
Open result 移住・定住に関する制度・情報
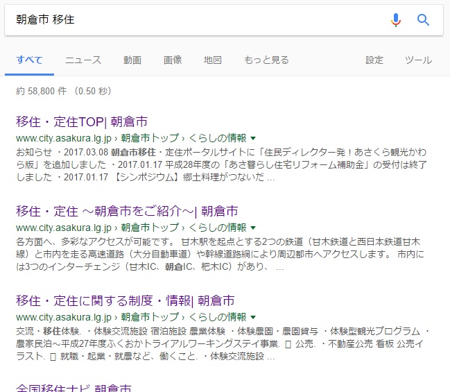coord(126,300)
